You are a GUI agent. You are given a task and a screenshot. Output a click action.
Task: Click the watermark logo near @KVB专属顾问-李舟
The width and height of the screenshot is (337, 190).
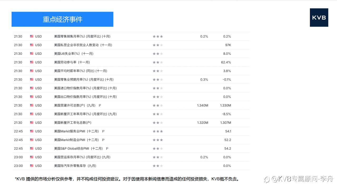click(x=266, y=178)
